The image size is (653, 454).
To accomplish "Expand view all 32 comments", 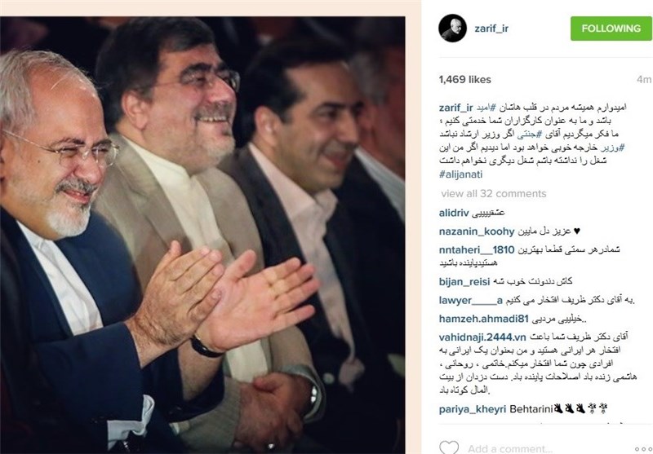I will click(x=494, y=193).
